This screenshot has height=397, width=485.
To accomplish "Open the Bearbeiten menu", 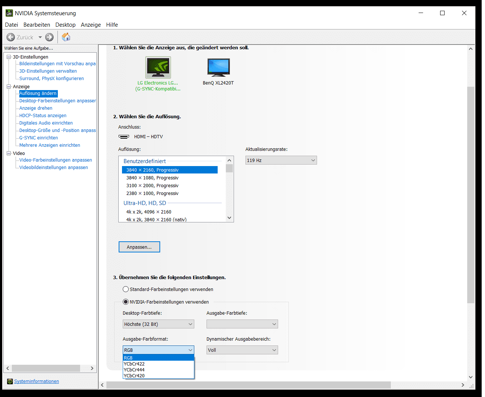I will tap(37, 25).
